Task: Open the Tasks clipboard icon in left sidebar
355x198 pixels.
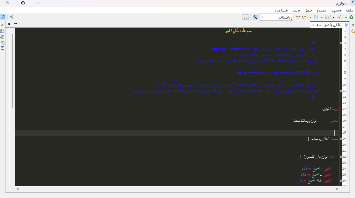Action: tap(3, 37)
